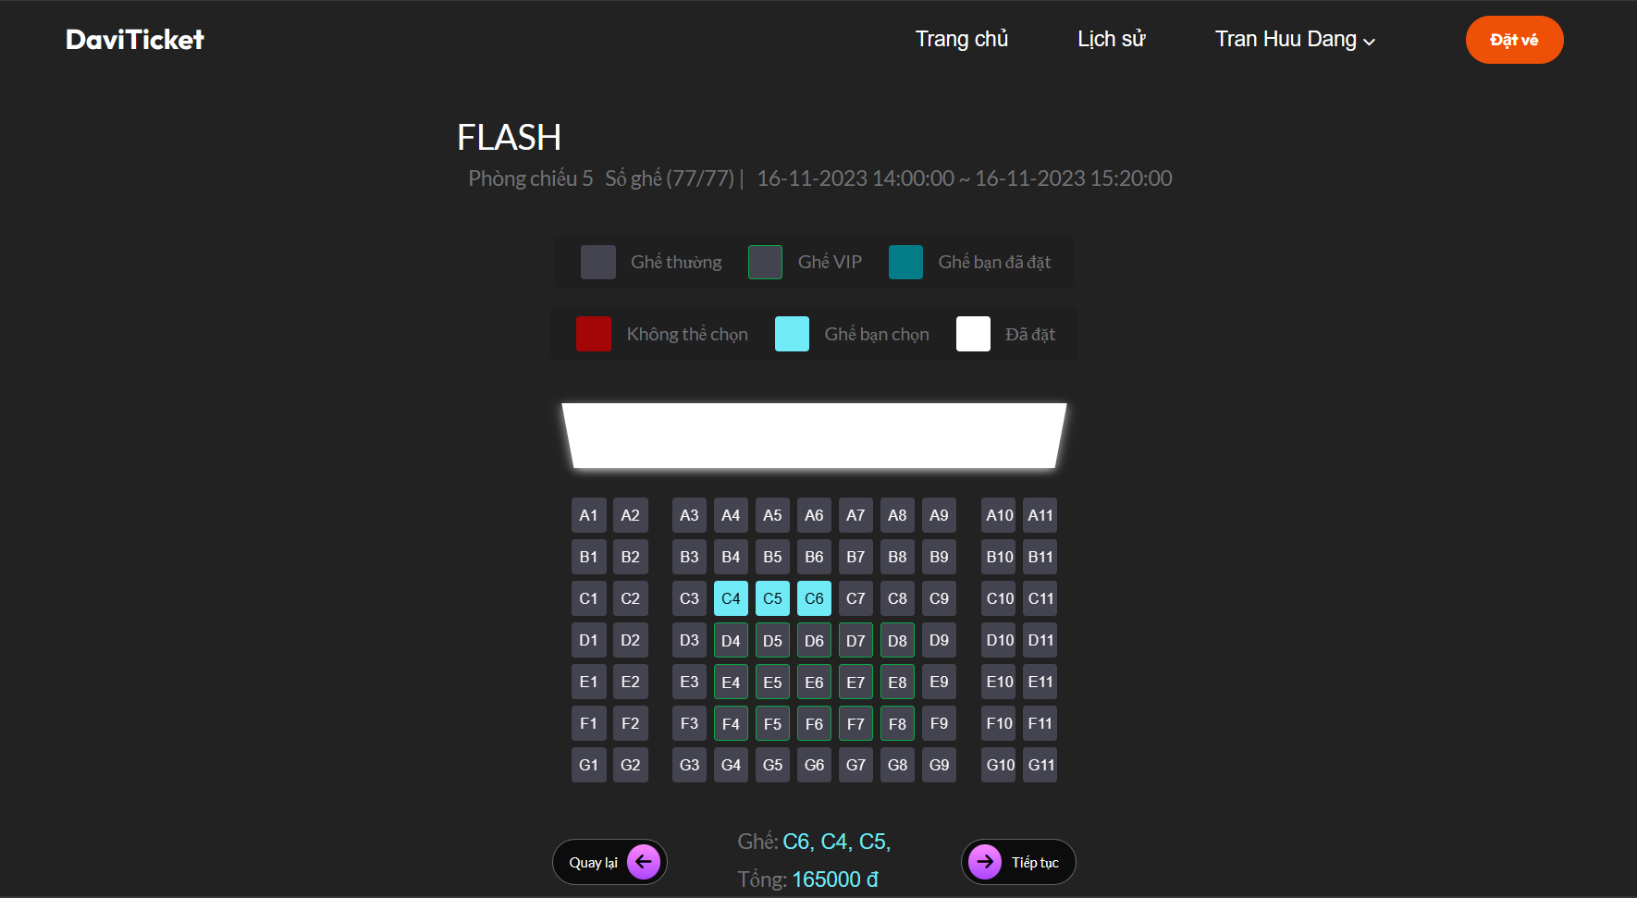
Task: Click the Quay lại button label
Action: point(593,863)
